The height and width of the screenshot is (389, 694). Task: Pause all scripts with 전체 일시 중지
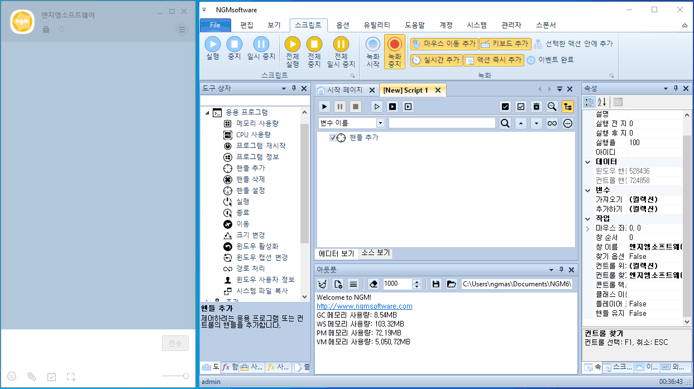click(x=341, y=52)
